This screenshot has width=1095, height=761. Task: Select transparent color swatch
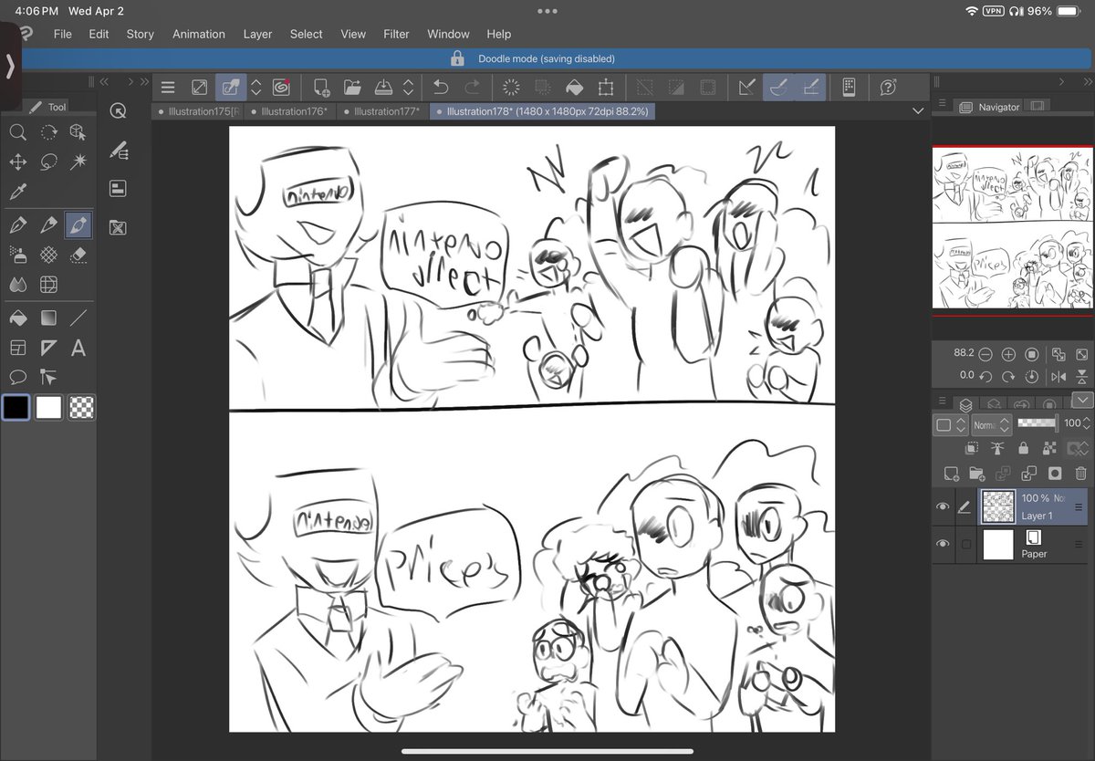pos(81,407)
